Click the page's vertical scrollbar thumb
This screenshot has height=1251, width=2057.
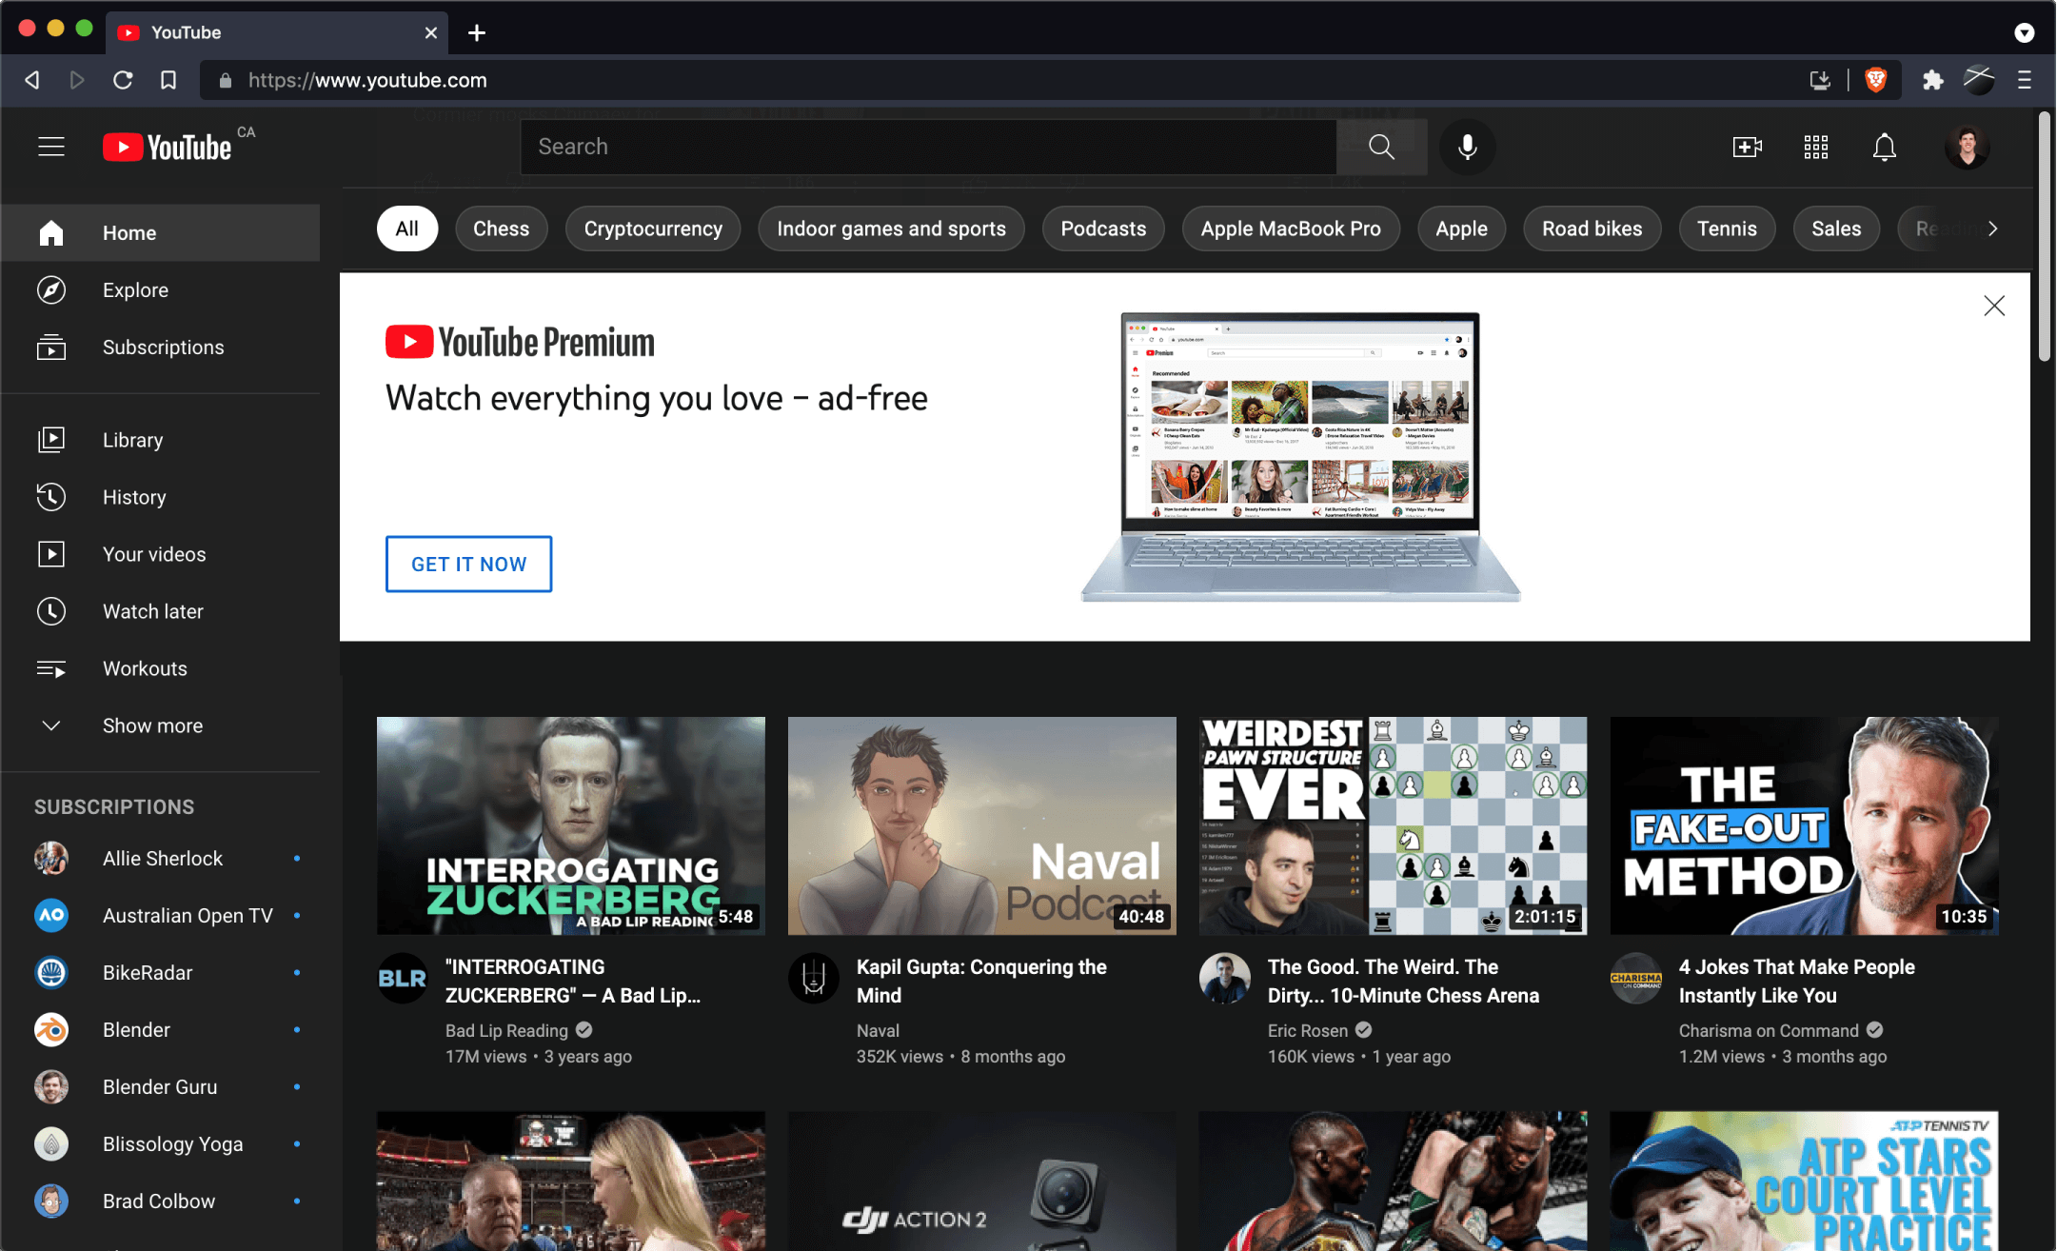click(2044, 238)
